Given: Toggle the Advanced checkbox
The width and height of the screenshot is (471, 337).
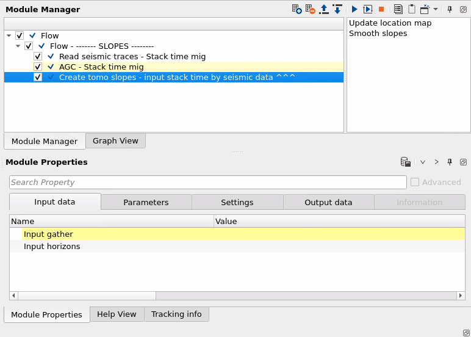Looking at the screenshot, I should click(415, 182).
